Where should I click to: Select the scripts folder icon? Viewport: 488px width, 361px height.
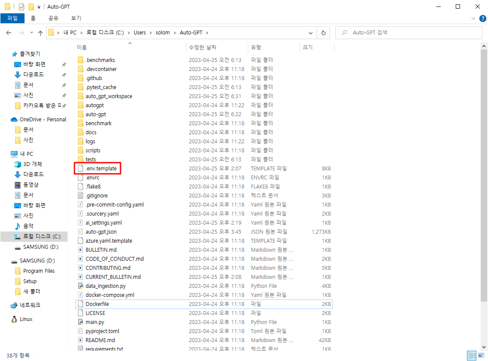tap(80, 150)
